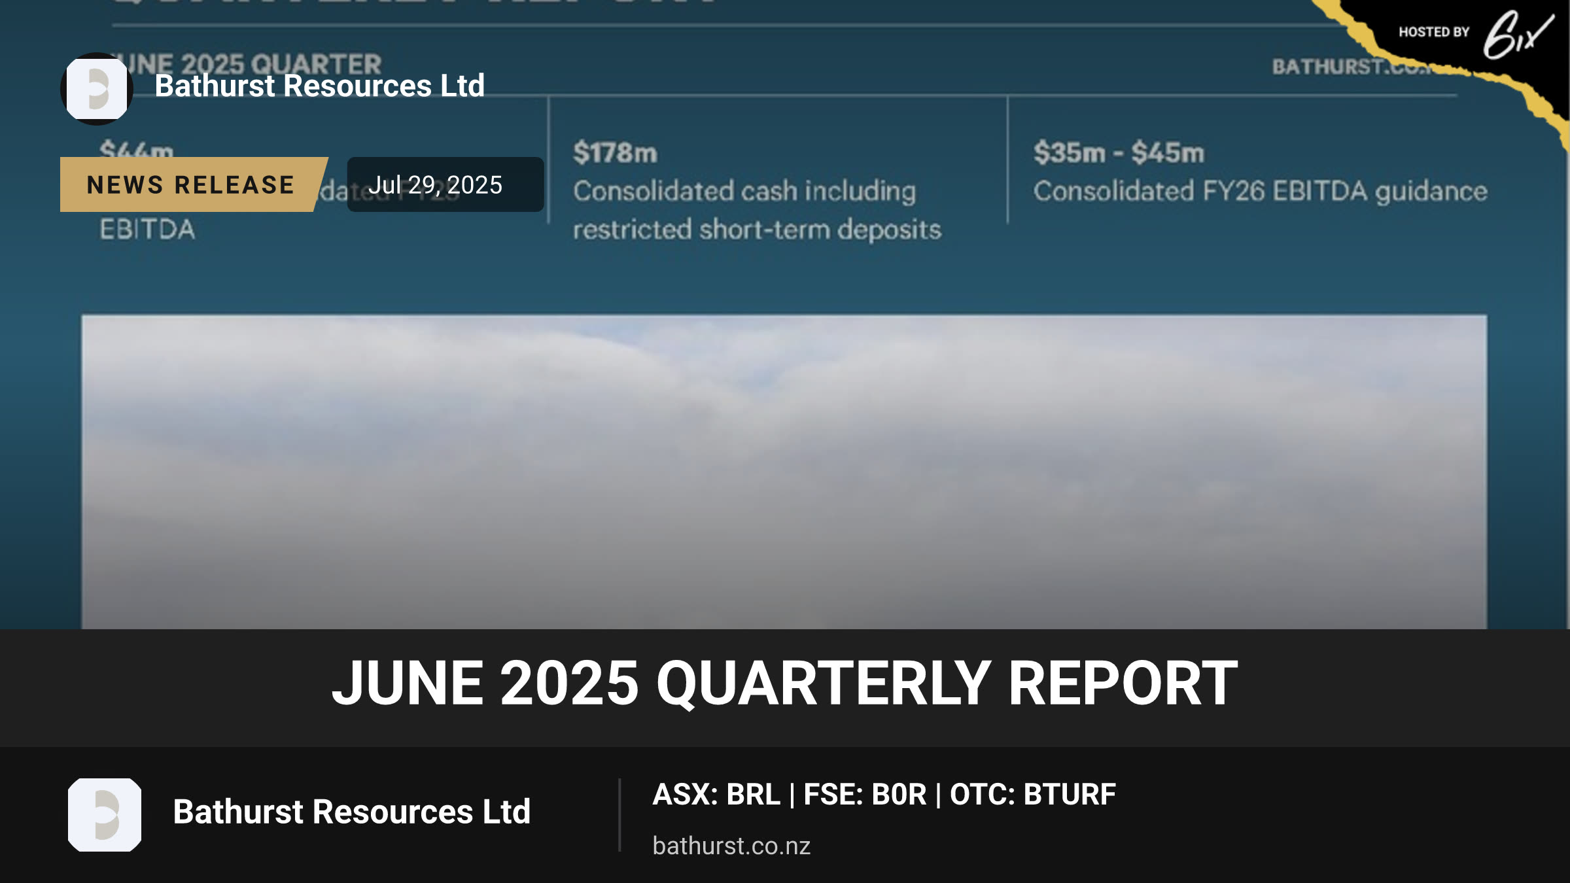1570x883 pixels.
Task: Click the 'ASX: BRL | FSE: B0R | OTC: BTURF' ticker line
Action: click(884, 795)
